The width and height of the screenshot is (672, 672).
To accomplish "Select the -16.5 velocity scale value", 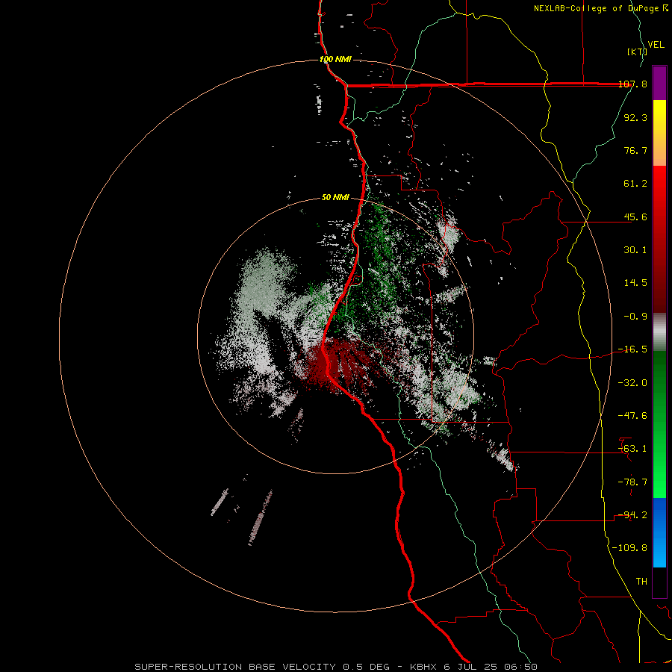I will coord(632,349).
